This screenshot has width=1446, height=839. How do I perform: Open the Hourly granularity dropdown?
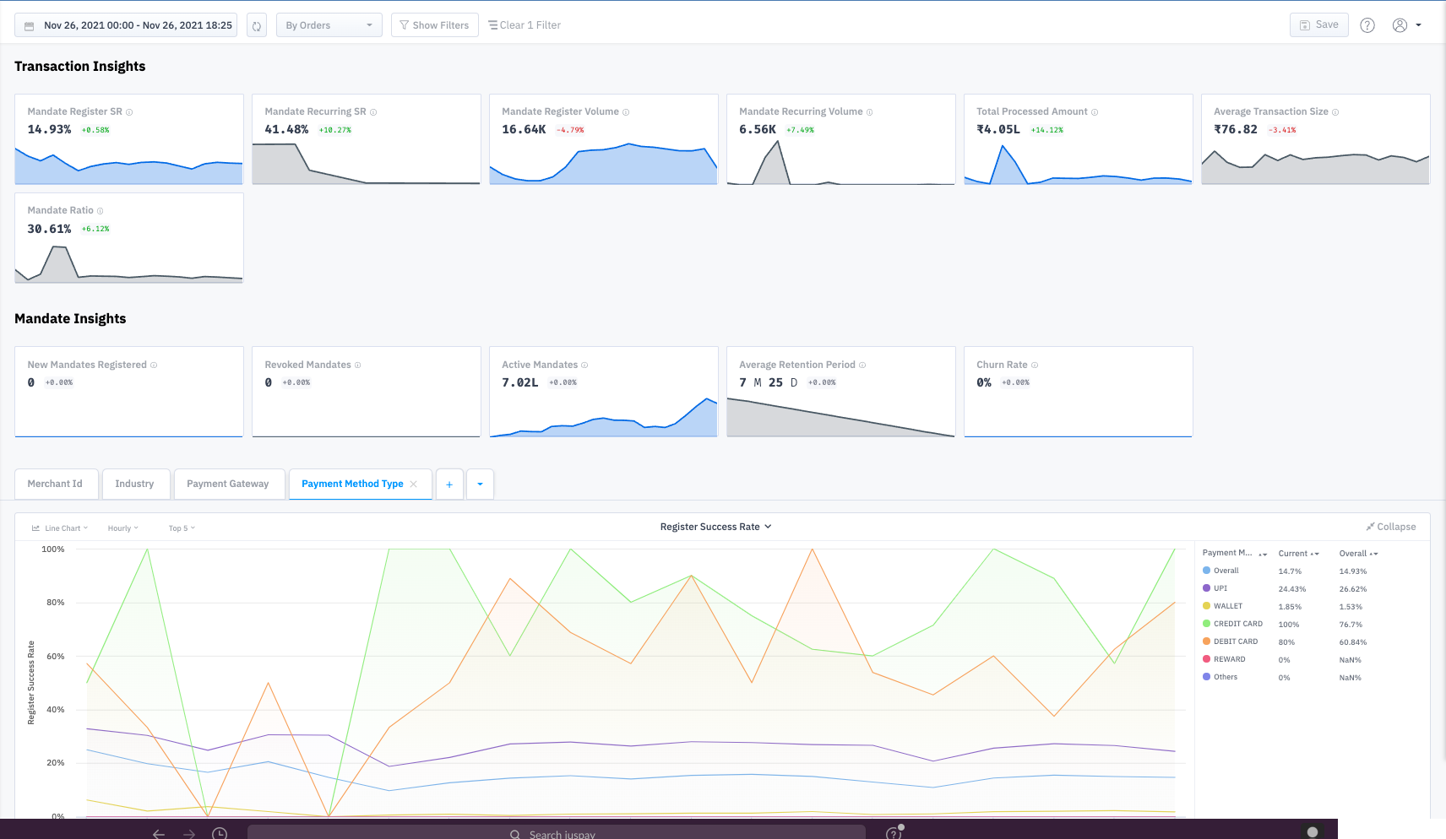(123, 528)
